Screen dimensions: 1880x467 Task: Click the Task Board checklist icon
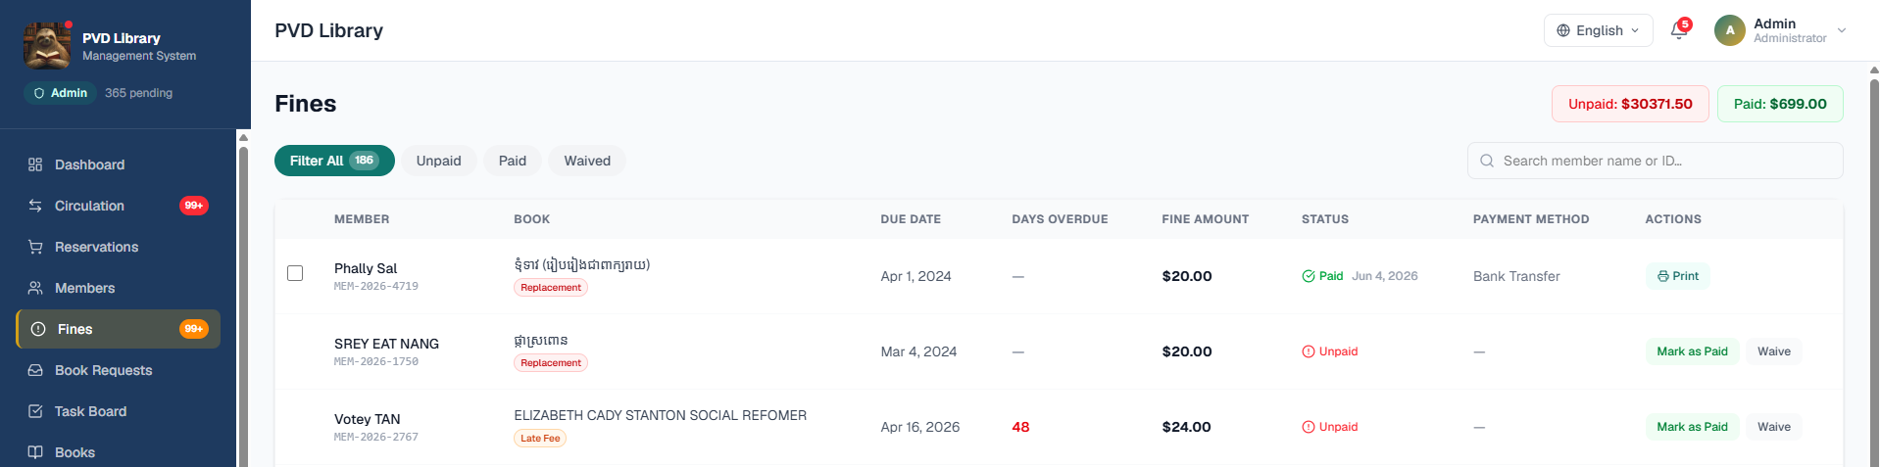(x=35, y=411)
